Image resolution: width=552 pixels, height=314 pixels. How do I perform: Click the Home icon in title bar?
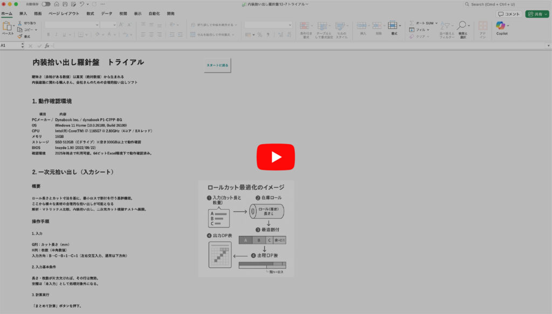coord(57,4)
